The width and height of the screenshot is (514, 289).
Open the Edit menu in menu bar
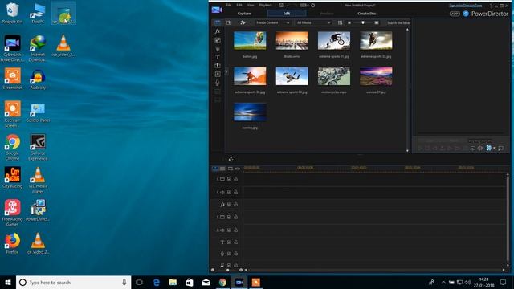[x=239, y=6]
